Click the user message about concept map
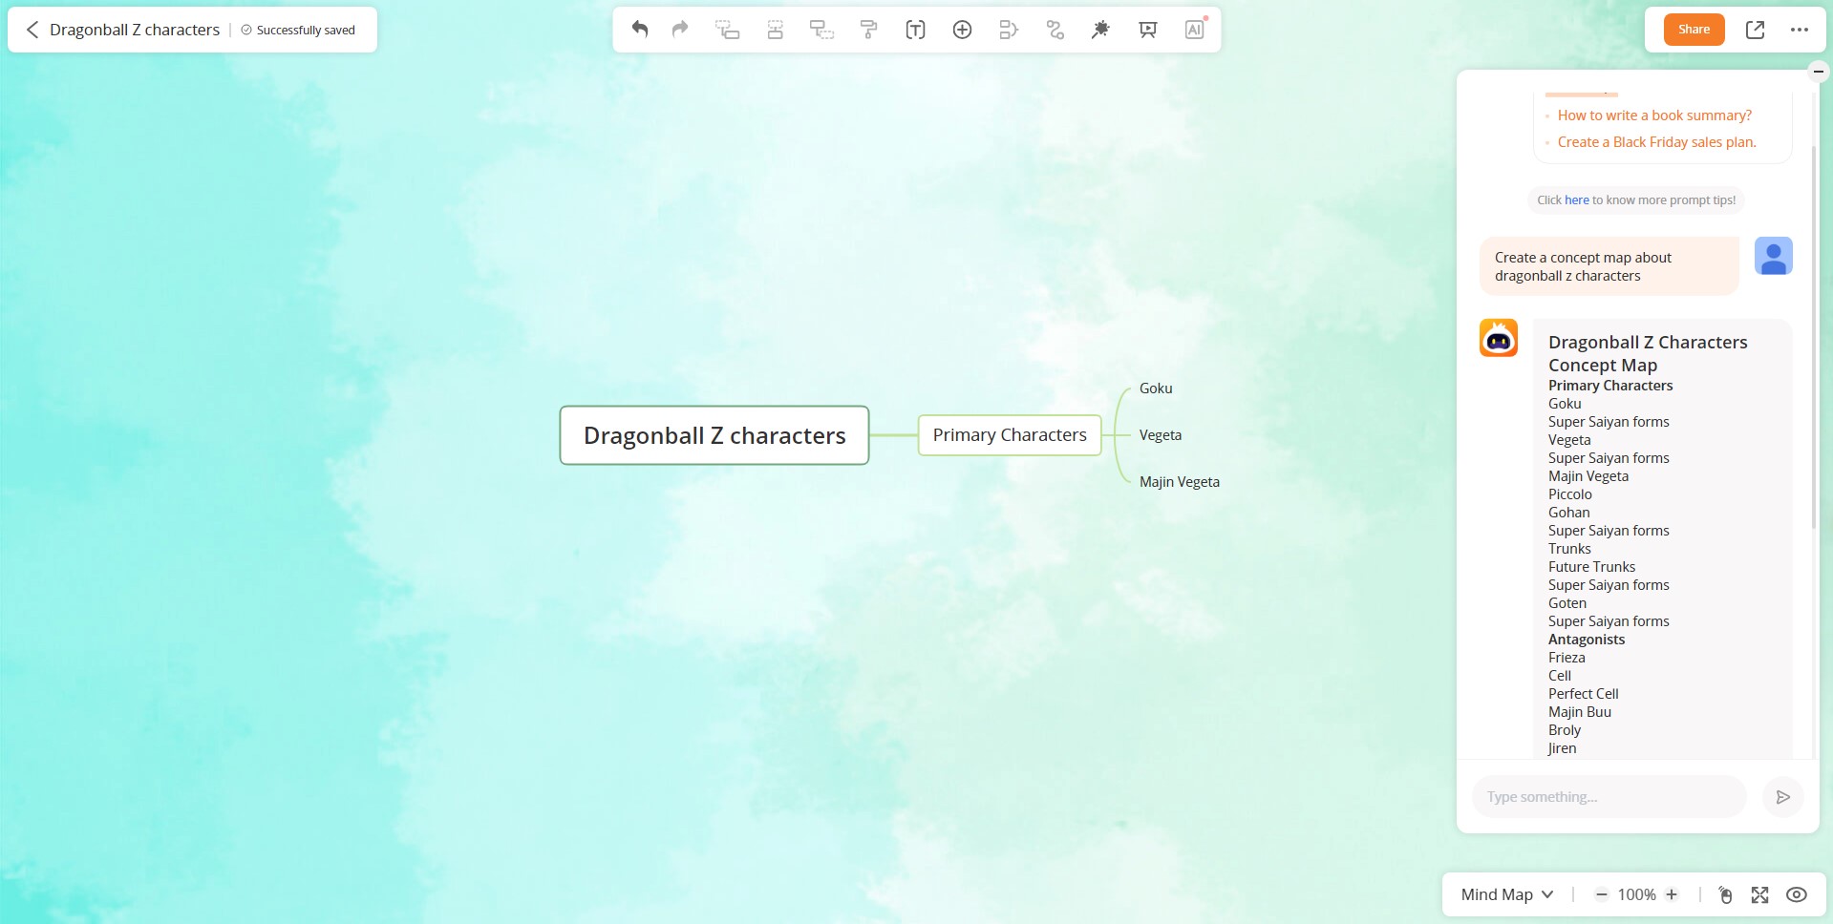Screen dimensions: 1833x924 (1609, 266)
